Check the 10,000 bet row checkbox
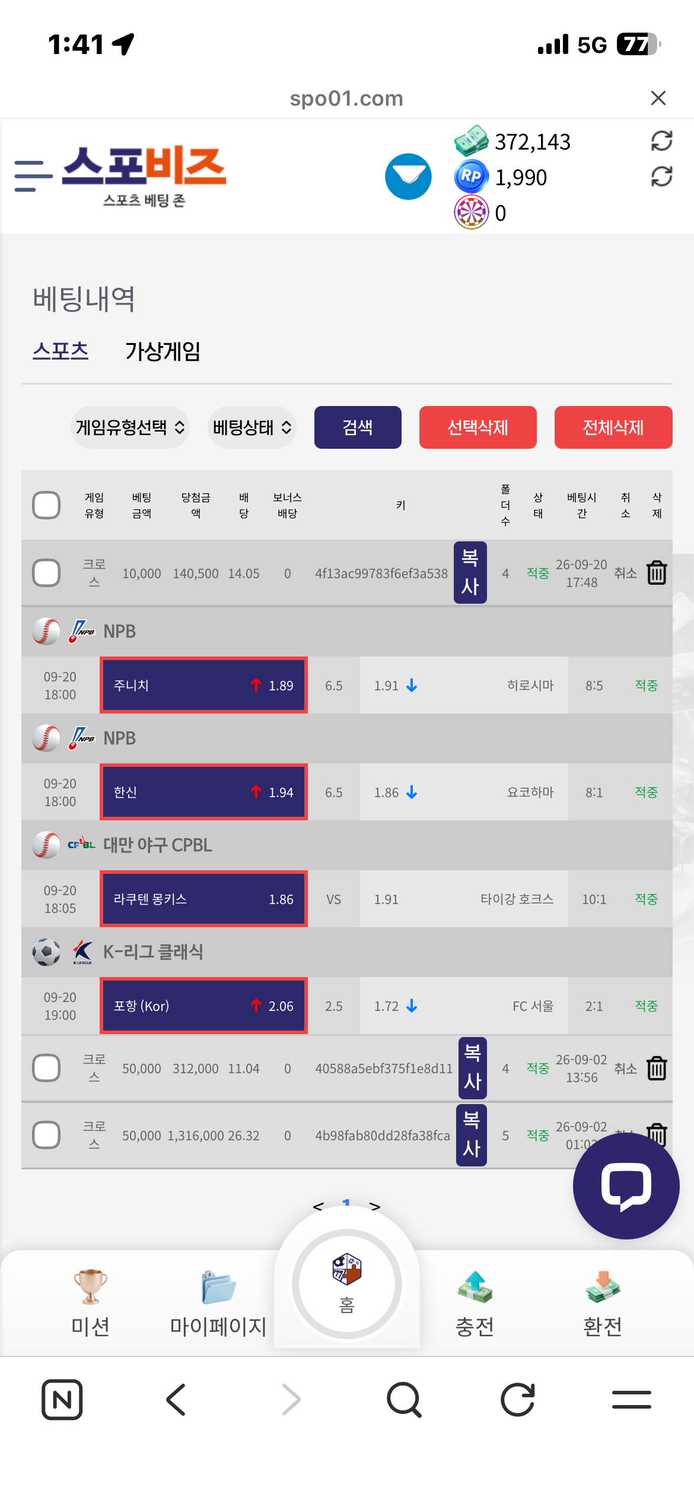This screenshot has width=694, height=1503. (46, 573)
